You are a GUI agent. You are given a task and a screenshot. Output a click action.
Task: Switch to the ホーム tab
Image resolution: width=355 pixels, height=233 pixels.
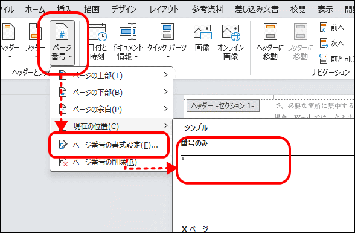(x=35, y=10)
